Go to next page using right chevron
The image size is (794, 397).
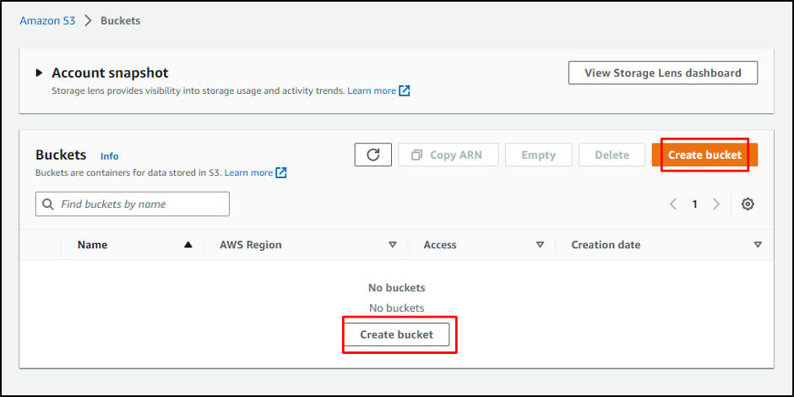715,204
